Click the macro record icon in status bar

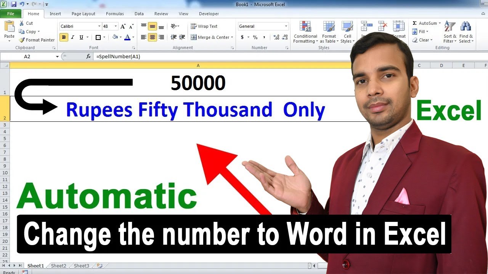pyautogui.click(x=25, y=272)
